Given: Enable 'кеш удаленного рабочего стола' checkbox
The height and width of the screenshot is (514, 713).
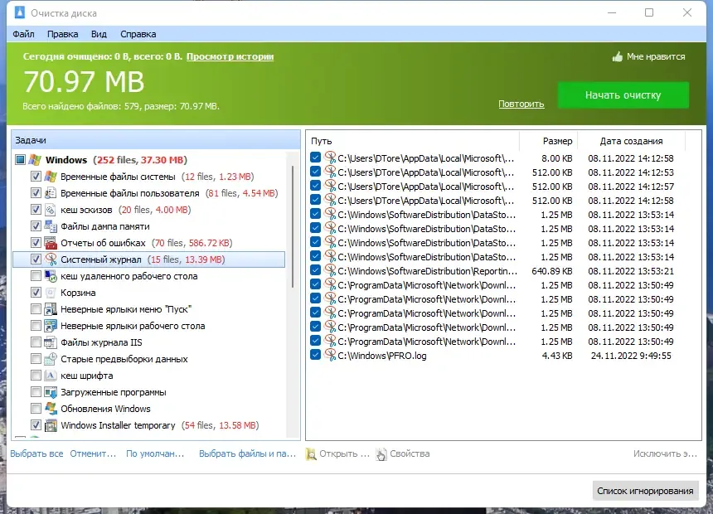Looking at the screenshot, I should [x=36, y=275].
